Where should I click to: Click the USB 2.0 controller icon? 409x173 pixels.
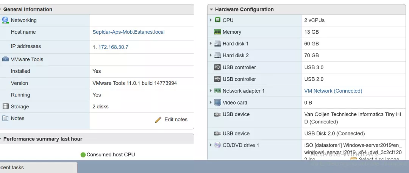pyautogui.click(x=217, y=79)
